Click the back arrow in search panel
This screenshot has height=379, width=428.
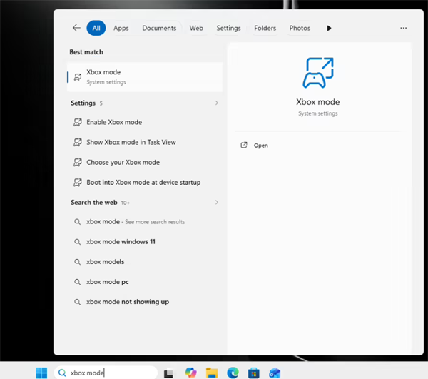(76, 28)
